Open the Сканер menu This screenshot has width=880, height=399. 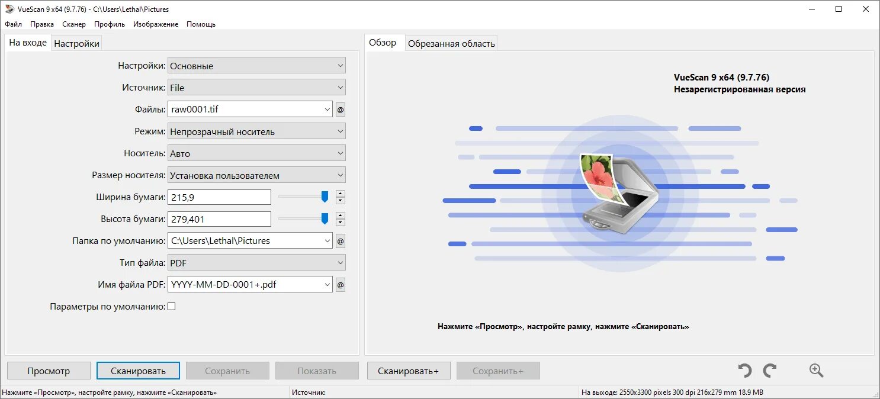tap(74, 24)
